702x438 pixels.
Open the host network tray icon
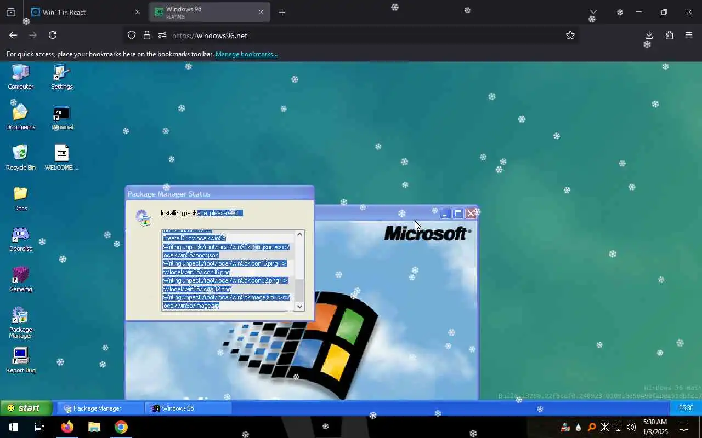pyautogui.click(x=618, y=427)
